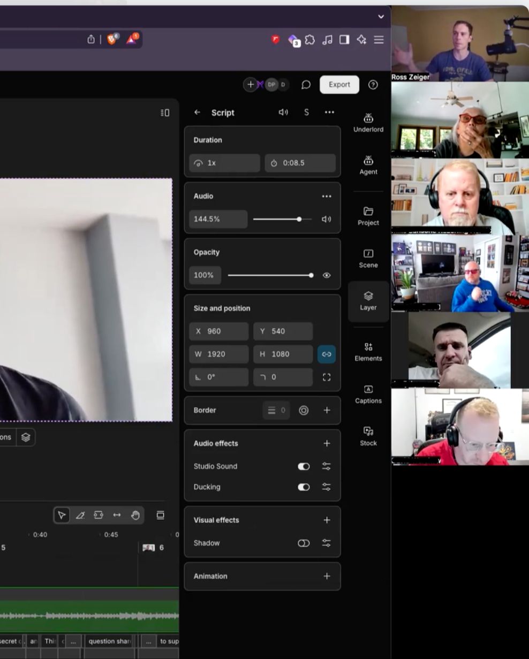Image resolution: width=529 pixels, height=659 pixels.
Task: Click the speaker icon in Script header
Action: [x=283, y=112]
